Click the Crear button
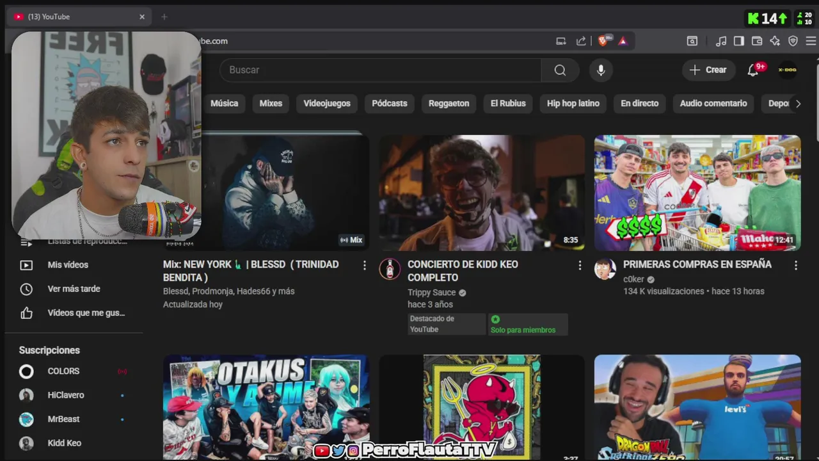819x461 pixels. 708,70
